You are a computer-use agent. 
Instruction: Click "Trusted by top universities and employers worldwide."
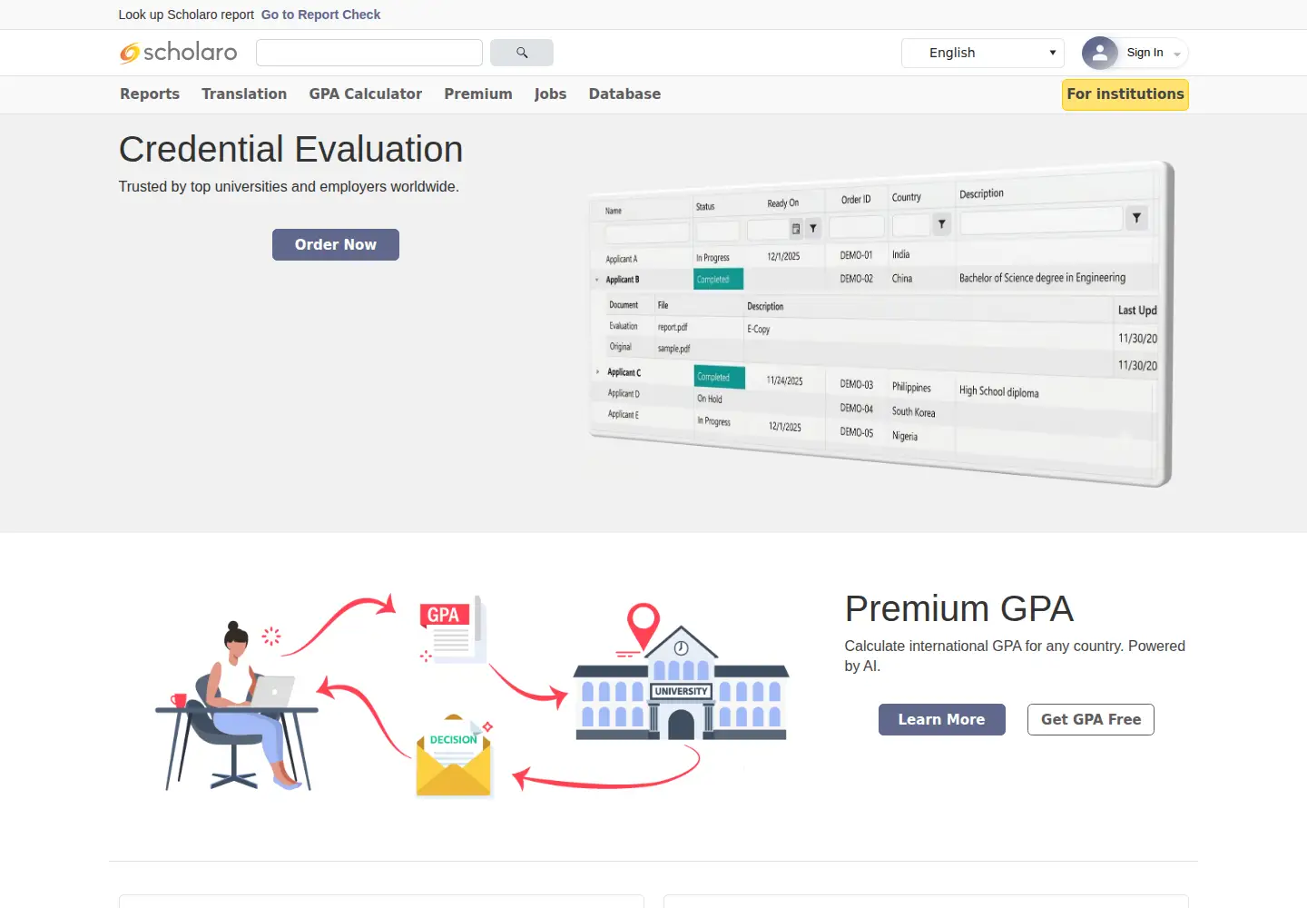tap(289, 186)
